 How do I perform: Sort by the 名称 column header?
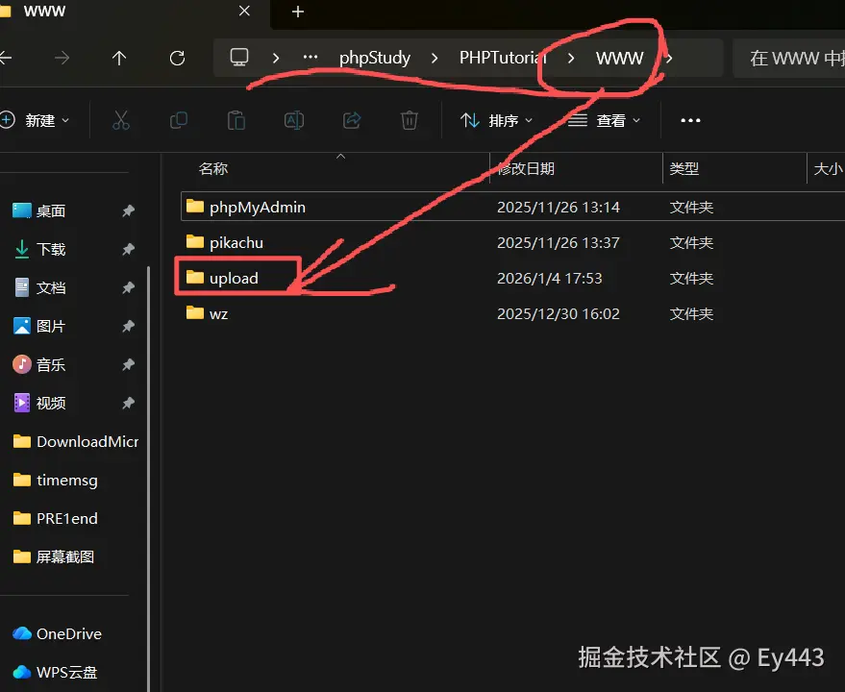click(x=212, y=169)
